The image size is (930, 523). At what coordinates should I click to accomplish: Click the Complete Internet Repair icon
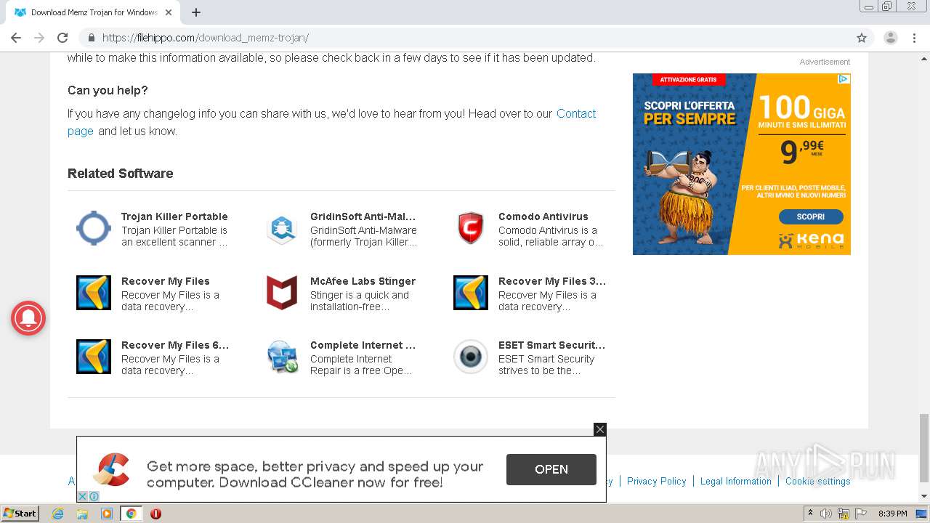point(282,357)
